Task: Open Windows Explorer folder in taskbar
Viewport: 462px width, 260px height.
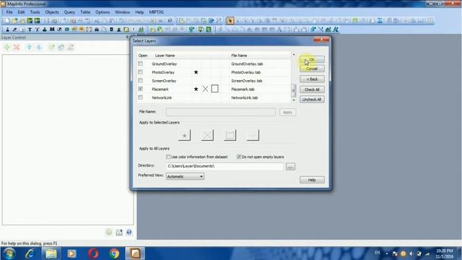Action: click(x=51, y=253)
